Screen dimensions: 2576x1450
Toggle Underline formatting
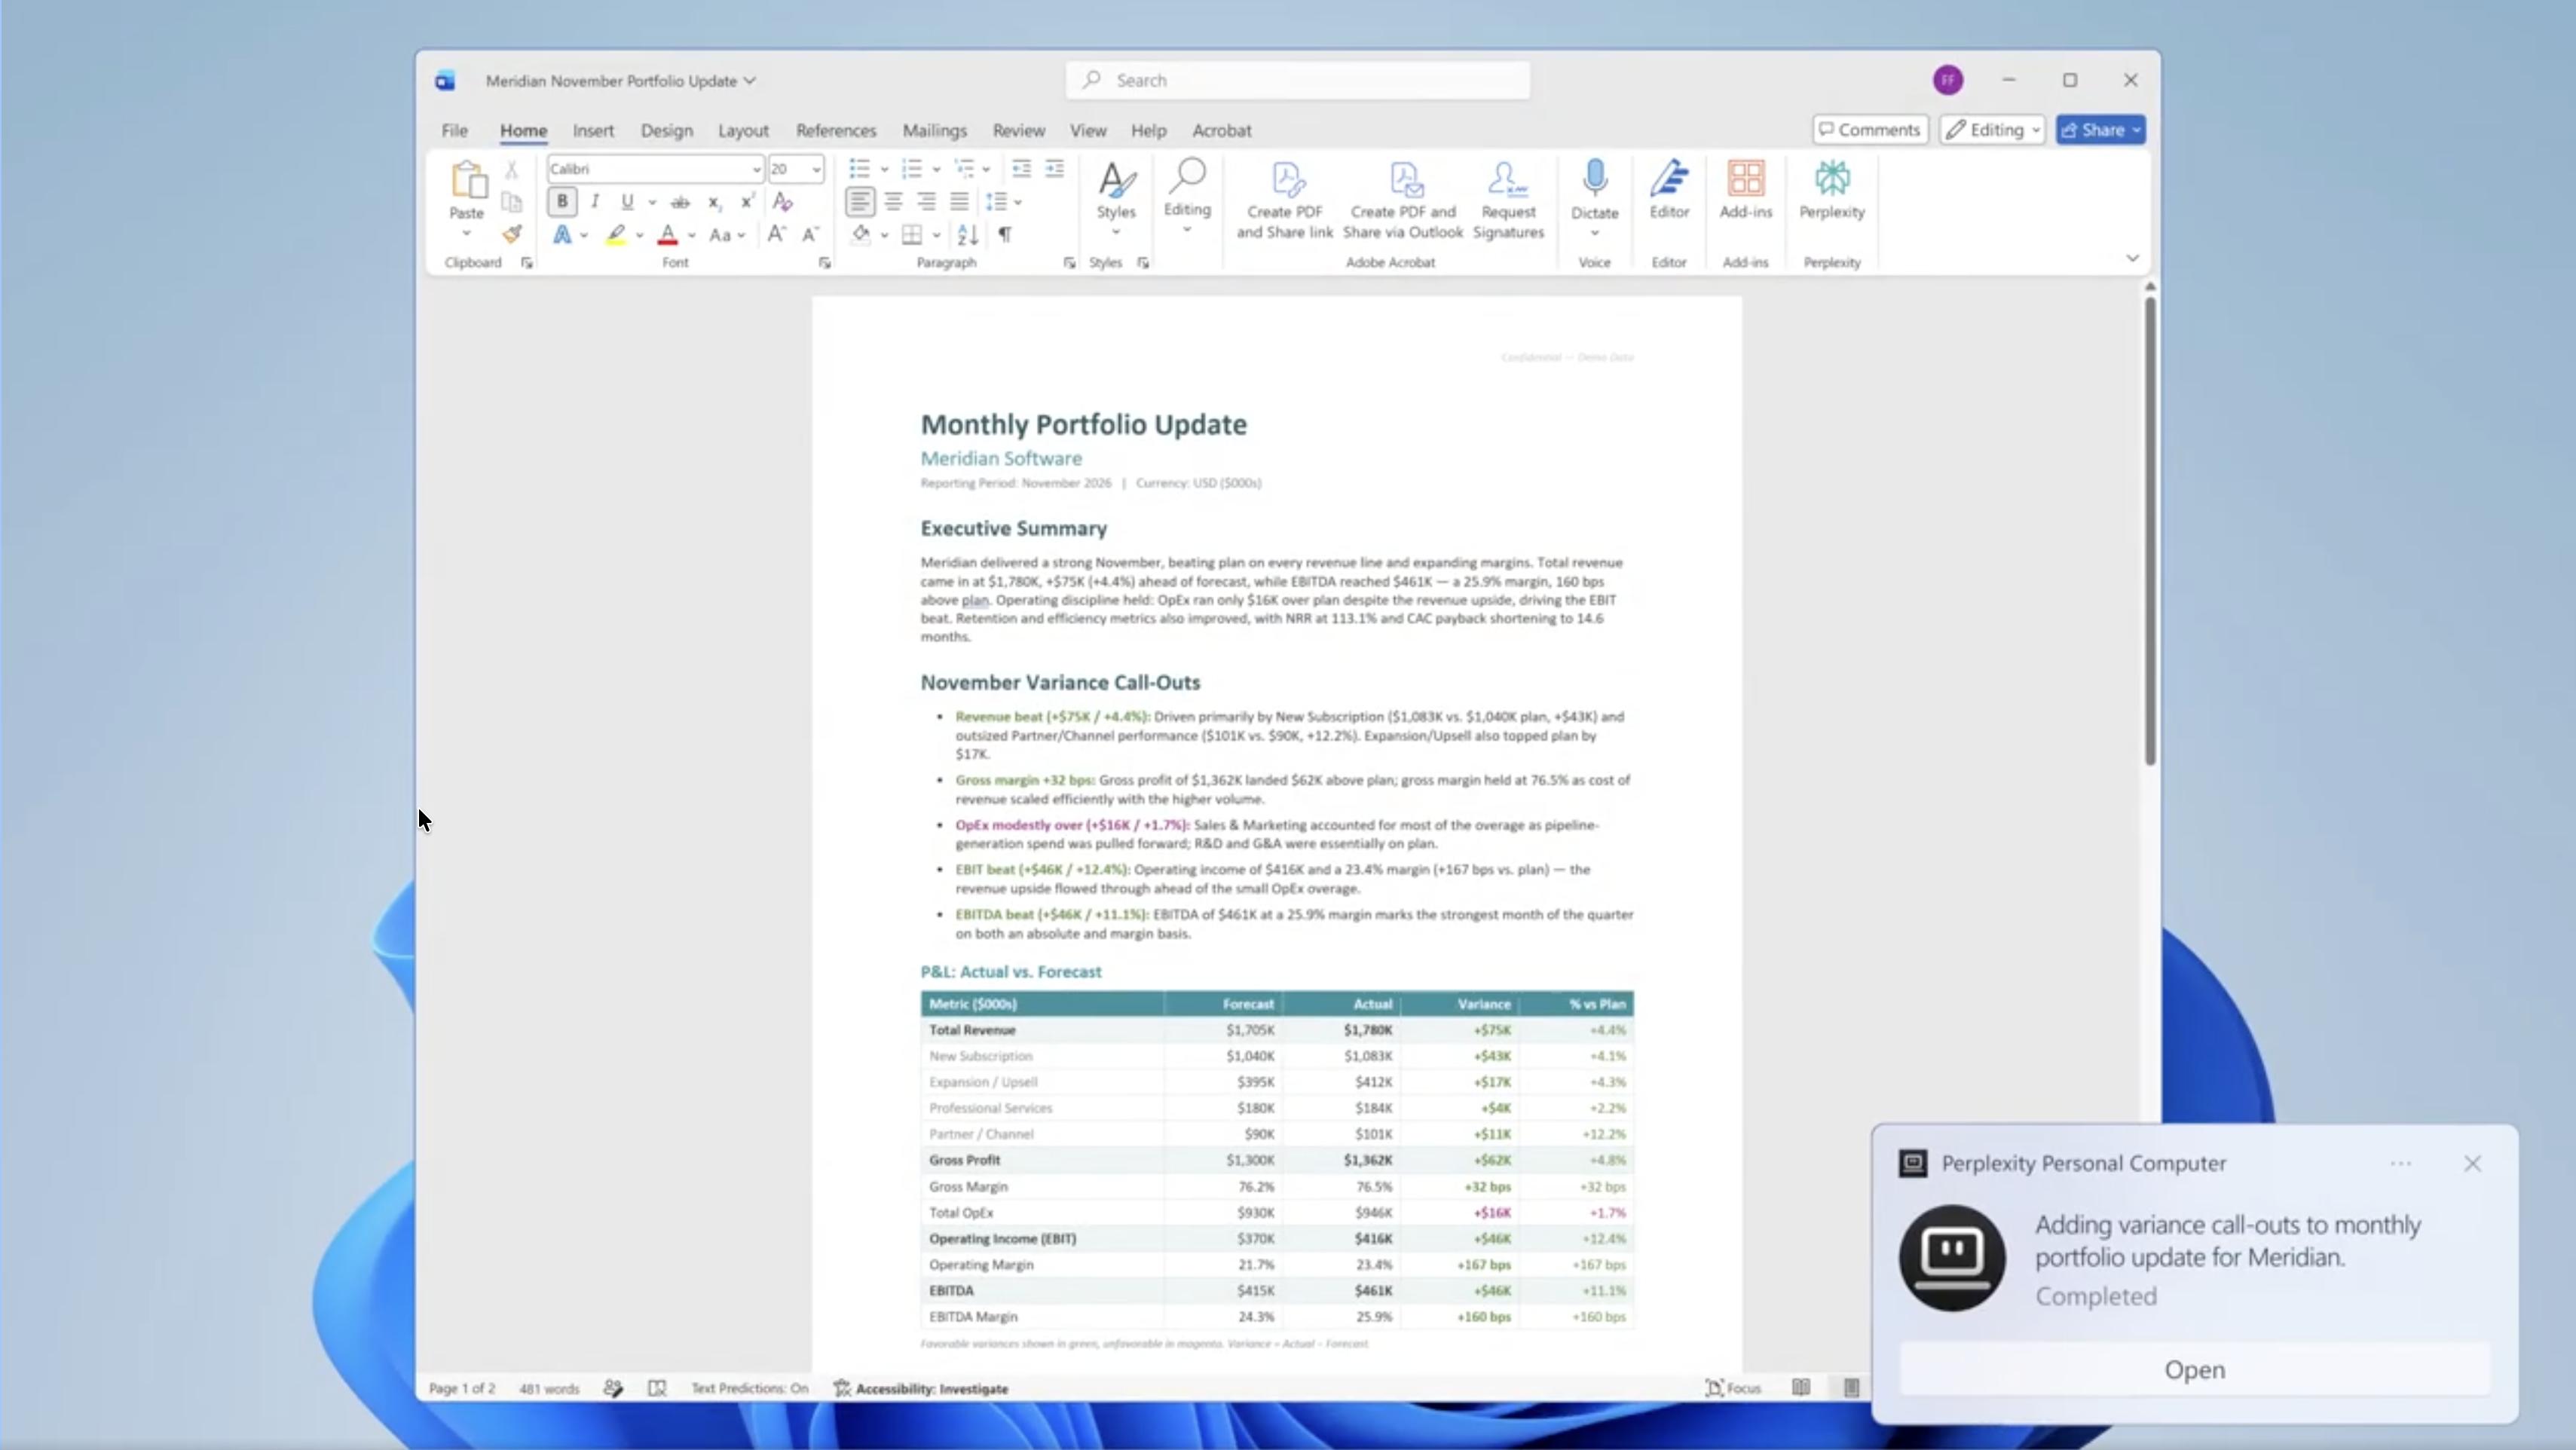click(627, 202)
